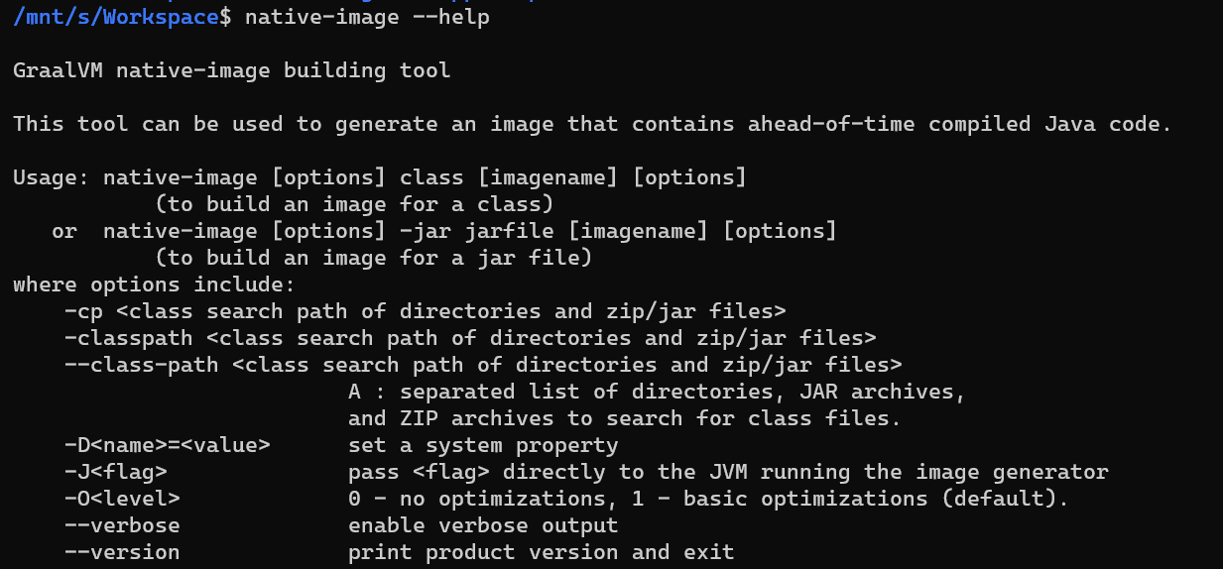This screenshot has width=1223, height=569.
Task: Click the -O<level> option
Action: (122, 500)
